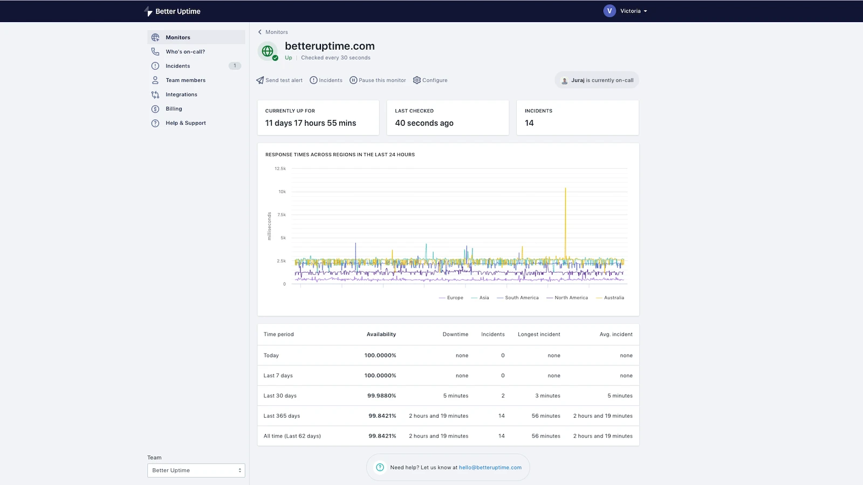This screenshot has width=863, height=485.
Task: Click the Send test alert paper plane icon
Action: tap(261, 80)
